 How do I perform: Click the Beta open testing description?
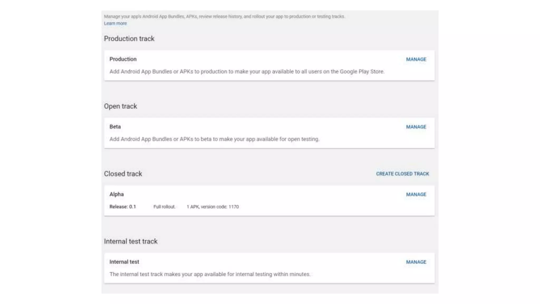pyautogui.click(x=214, y=139)
